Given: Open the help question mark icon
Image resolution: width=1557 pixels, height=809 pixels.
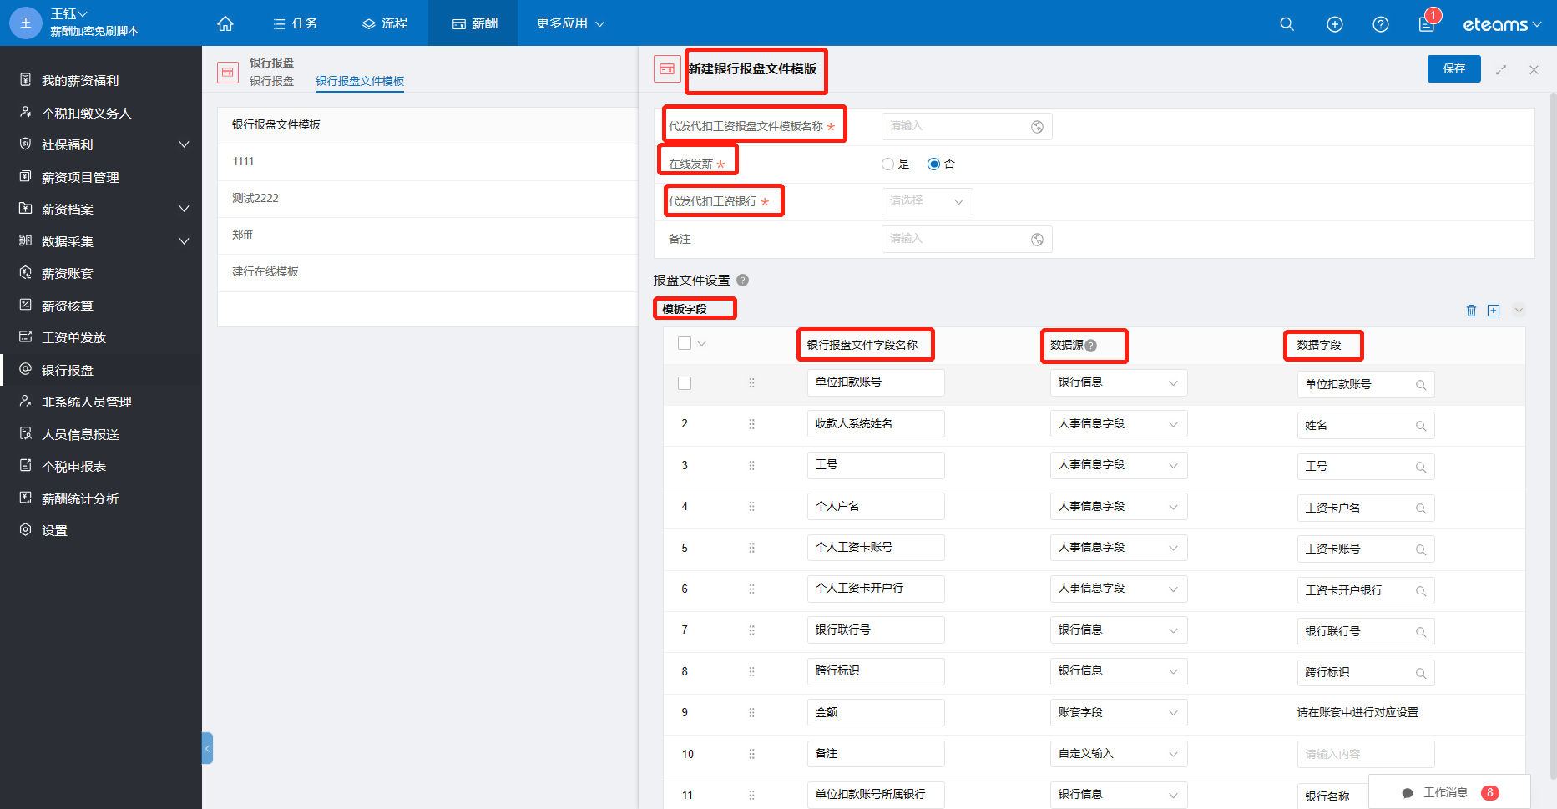Looking at the screenshot, I should [x=1381, y=24].
